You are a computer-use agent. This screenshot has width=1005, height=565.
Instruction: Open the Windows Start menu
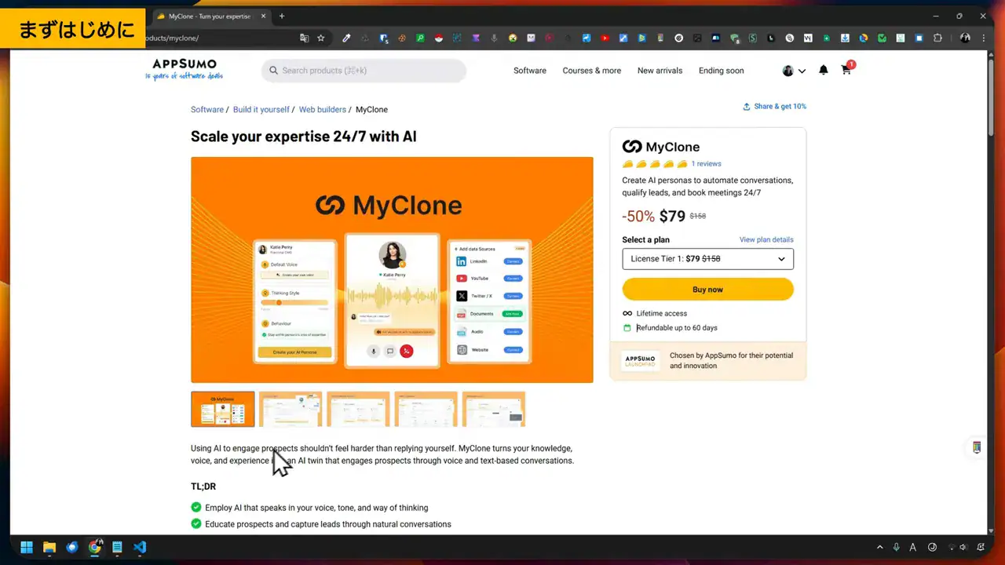pos(26,546)
